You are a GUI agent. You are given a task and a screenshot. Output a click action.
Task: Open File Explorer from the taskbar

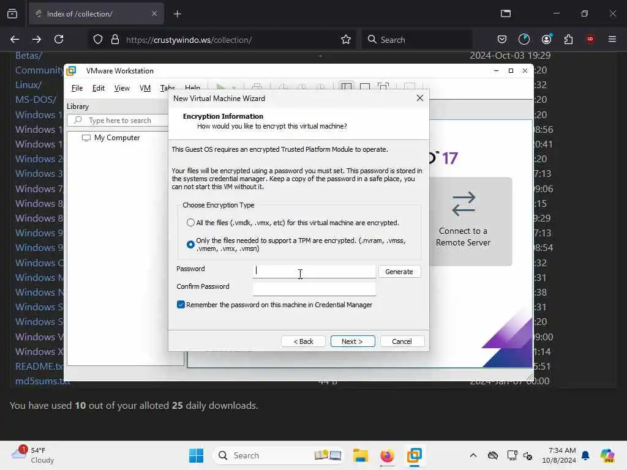[x=360, y=455]
